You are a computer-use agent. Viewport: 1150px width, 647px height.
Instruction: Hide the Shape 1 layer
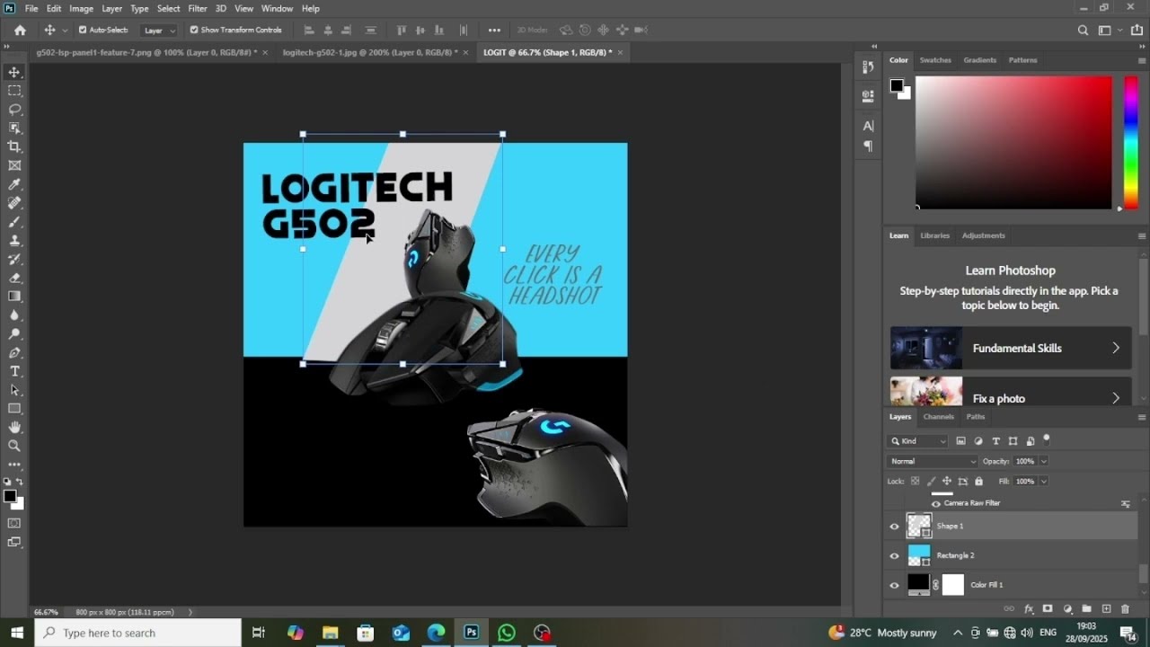tap(894, 527)
